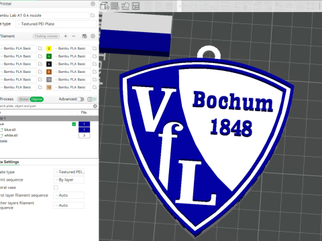Open filament 6 Bambu PLA Basic dropdown
This screenshot has width=322, height=241.
(72, 64)
